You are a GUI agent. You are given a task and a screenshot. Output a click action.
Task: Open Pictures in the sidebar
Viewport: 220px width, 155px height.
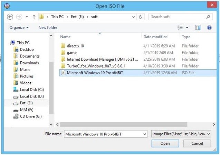tap(23, 76)
